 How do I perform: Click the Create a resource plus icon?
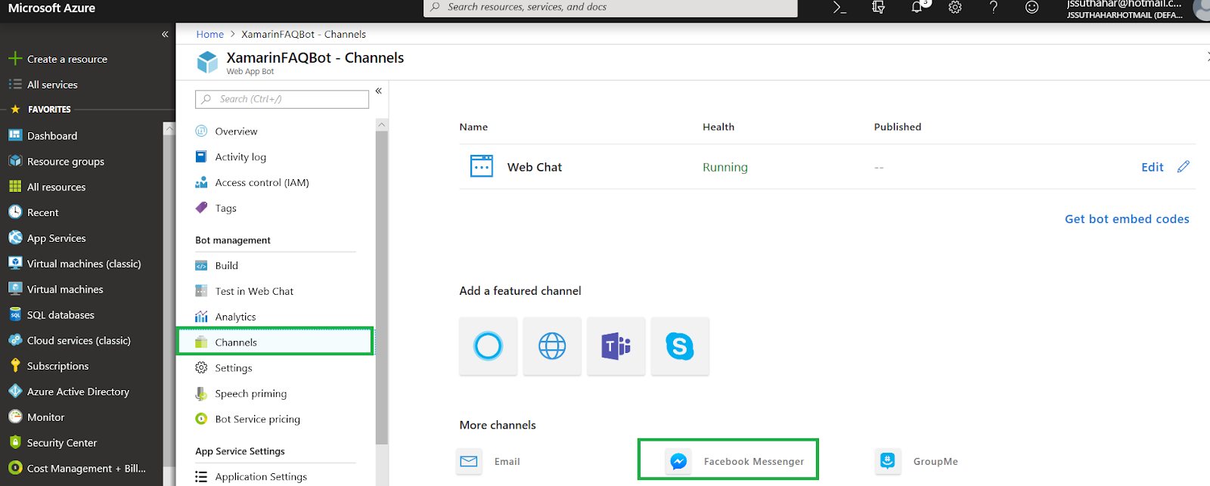click(x=15, y=59)
